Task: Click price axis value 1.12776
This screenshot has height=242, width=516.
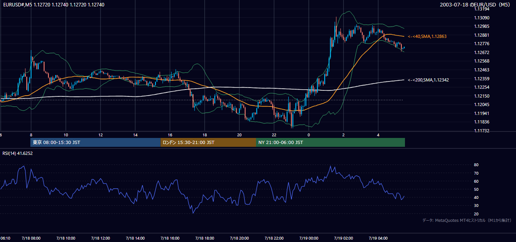Action: coord(481,44)
